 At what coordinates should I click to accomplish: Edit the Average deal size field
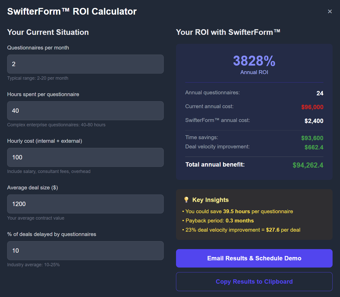(85, 204)
